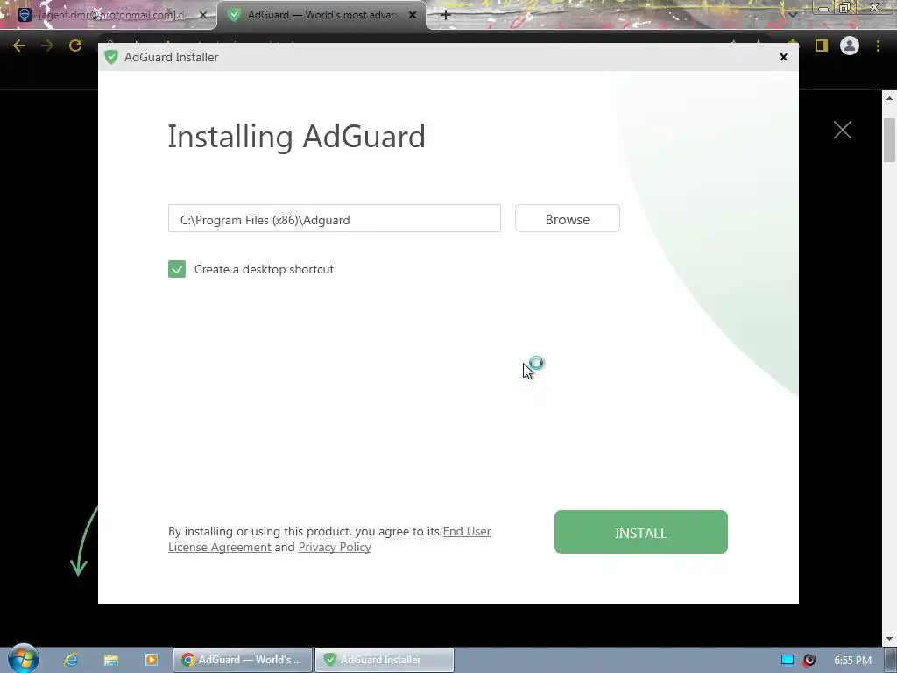Click the red round tray icon
The height and width of the screenshot is (673, 897).
coord(809,660)
